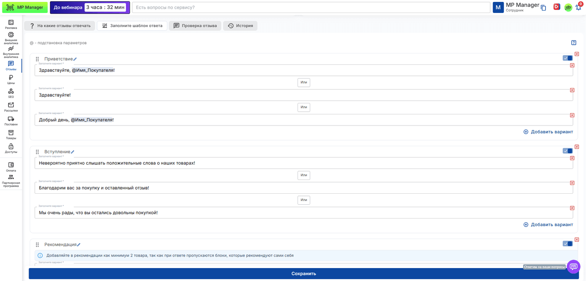Open the red video play icon
Screen dimensions: 586x281
(x=557, y=7)
